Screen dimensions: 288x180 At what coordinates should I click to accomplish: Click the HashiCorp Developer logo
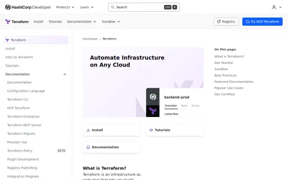28,7
